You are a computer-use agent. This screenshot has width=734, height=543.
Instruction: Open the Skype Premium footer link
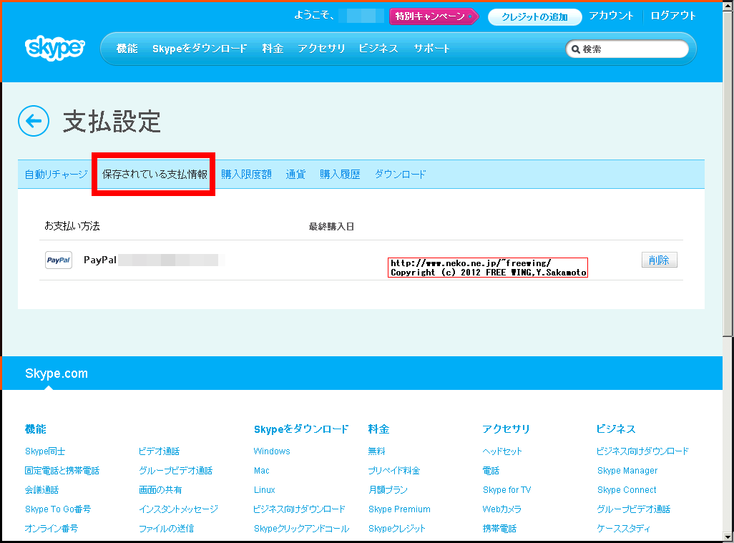(399, 509)
